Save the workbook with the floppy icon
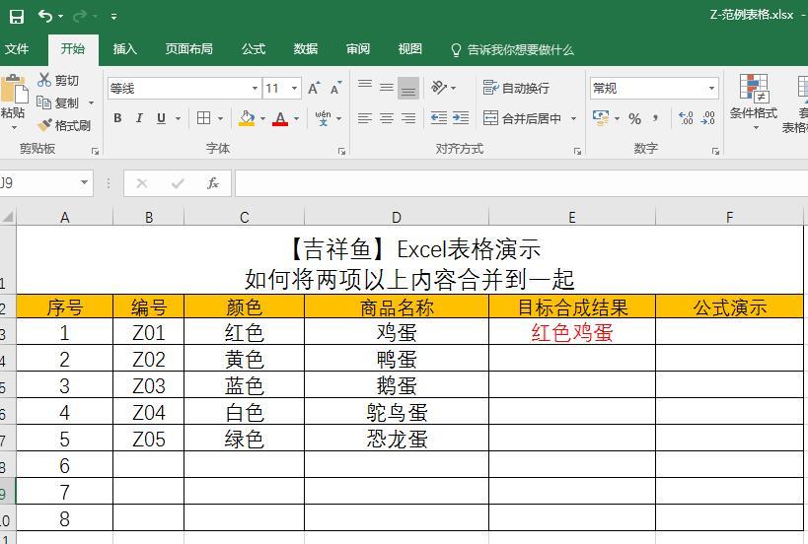The image size is (808, 544). (17, 17)
